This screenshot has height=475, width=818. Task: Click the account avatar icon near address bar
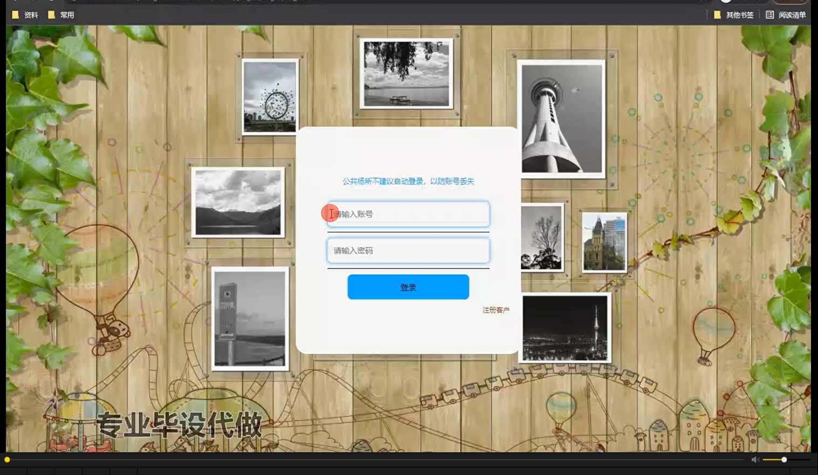[726, 2]
